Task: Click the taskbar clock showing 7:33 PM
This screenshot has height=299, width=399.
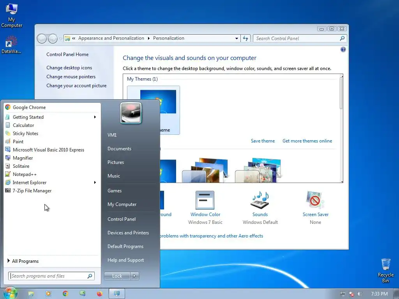Action: 379,294
